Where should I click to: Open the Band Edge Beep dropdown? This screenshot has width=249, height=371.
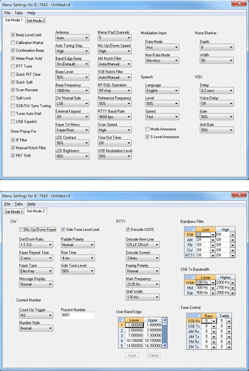pos(72,64)
